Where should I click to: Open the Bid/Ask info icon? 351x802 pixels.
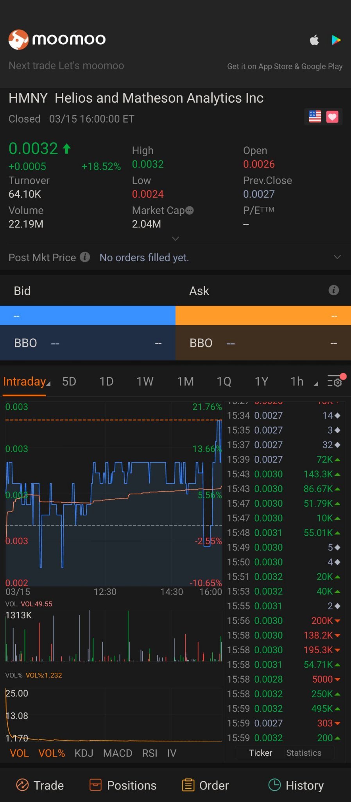point(333,290)
